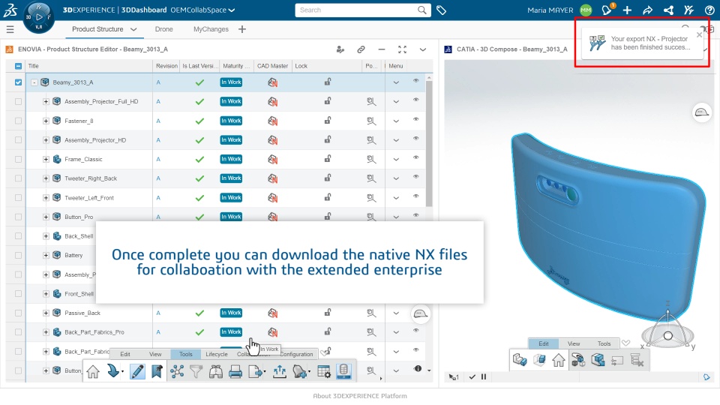Select the View tab in CATIA toolbar
This screenshot has width=720, height=405.
click(x=574, y=343)
